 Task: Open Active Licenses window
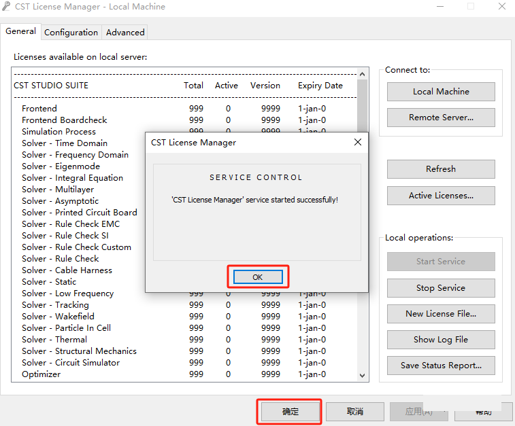click(441, 196)
